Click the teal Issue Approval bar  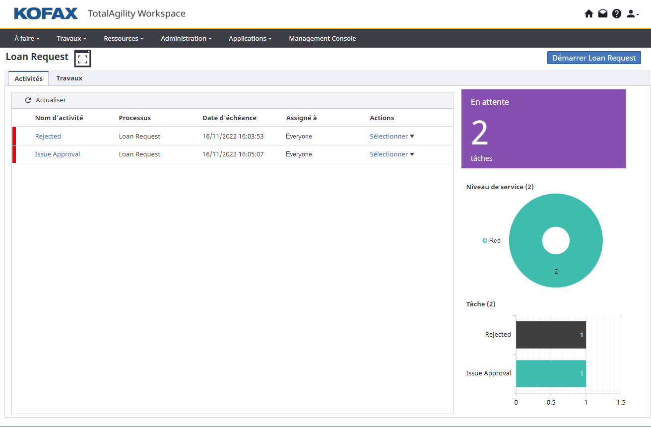(x=551, y=373)
